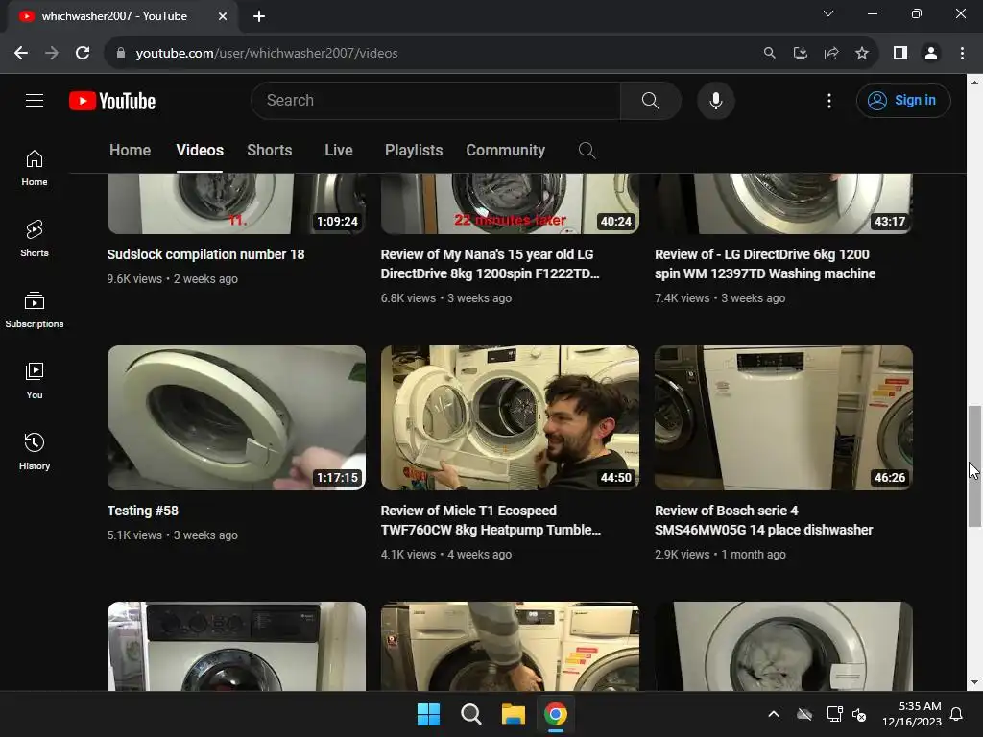Open Home in the left sidebar
Screen dimensions: 983x737
point(35,168)
